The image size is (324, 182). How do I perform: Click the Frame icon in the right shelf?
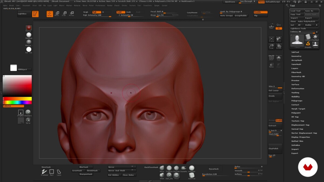point(272,39)
